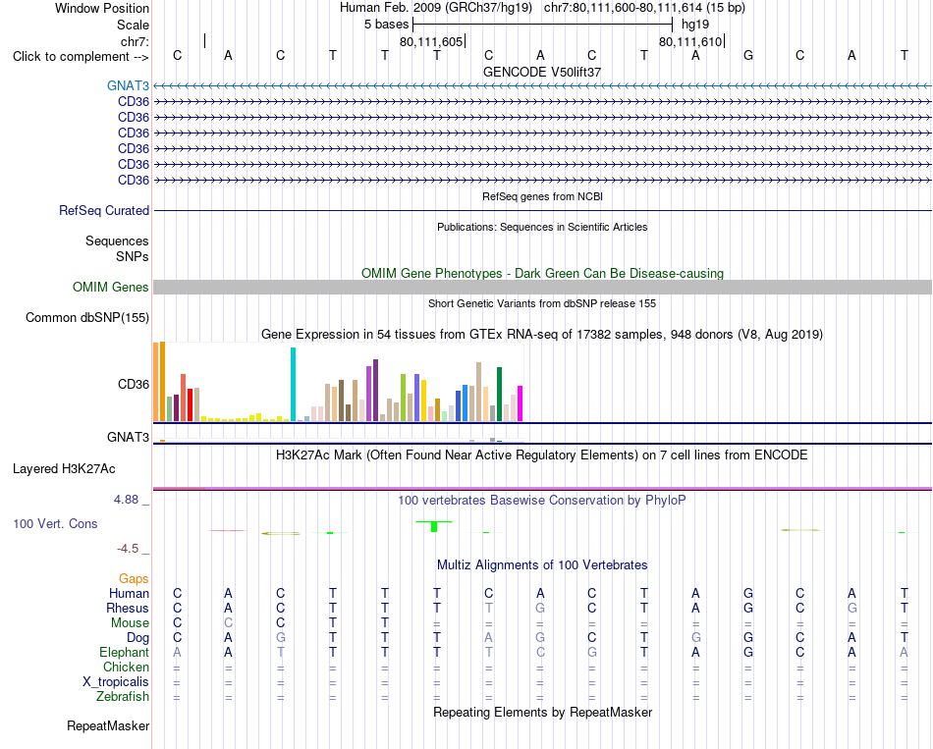
Task: Click the magenta bar in CD36 GTEx chart
Action: (x=521, y=403)
